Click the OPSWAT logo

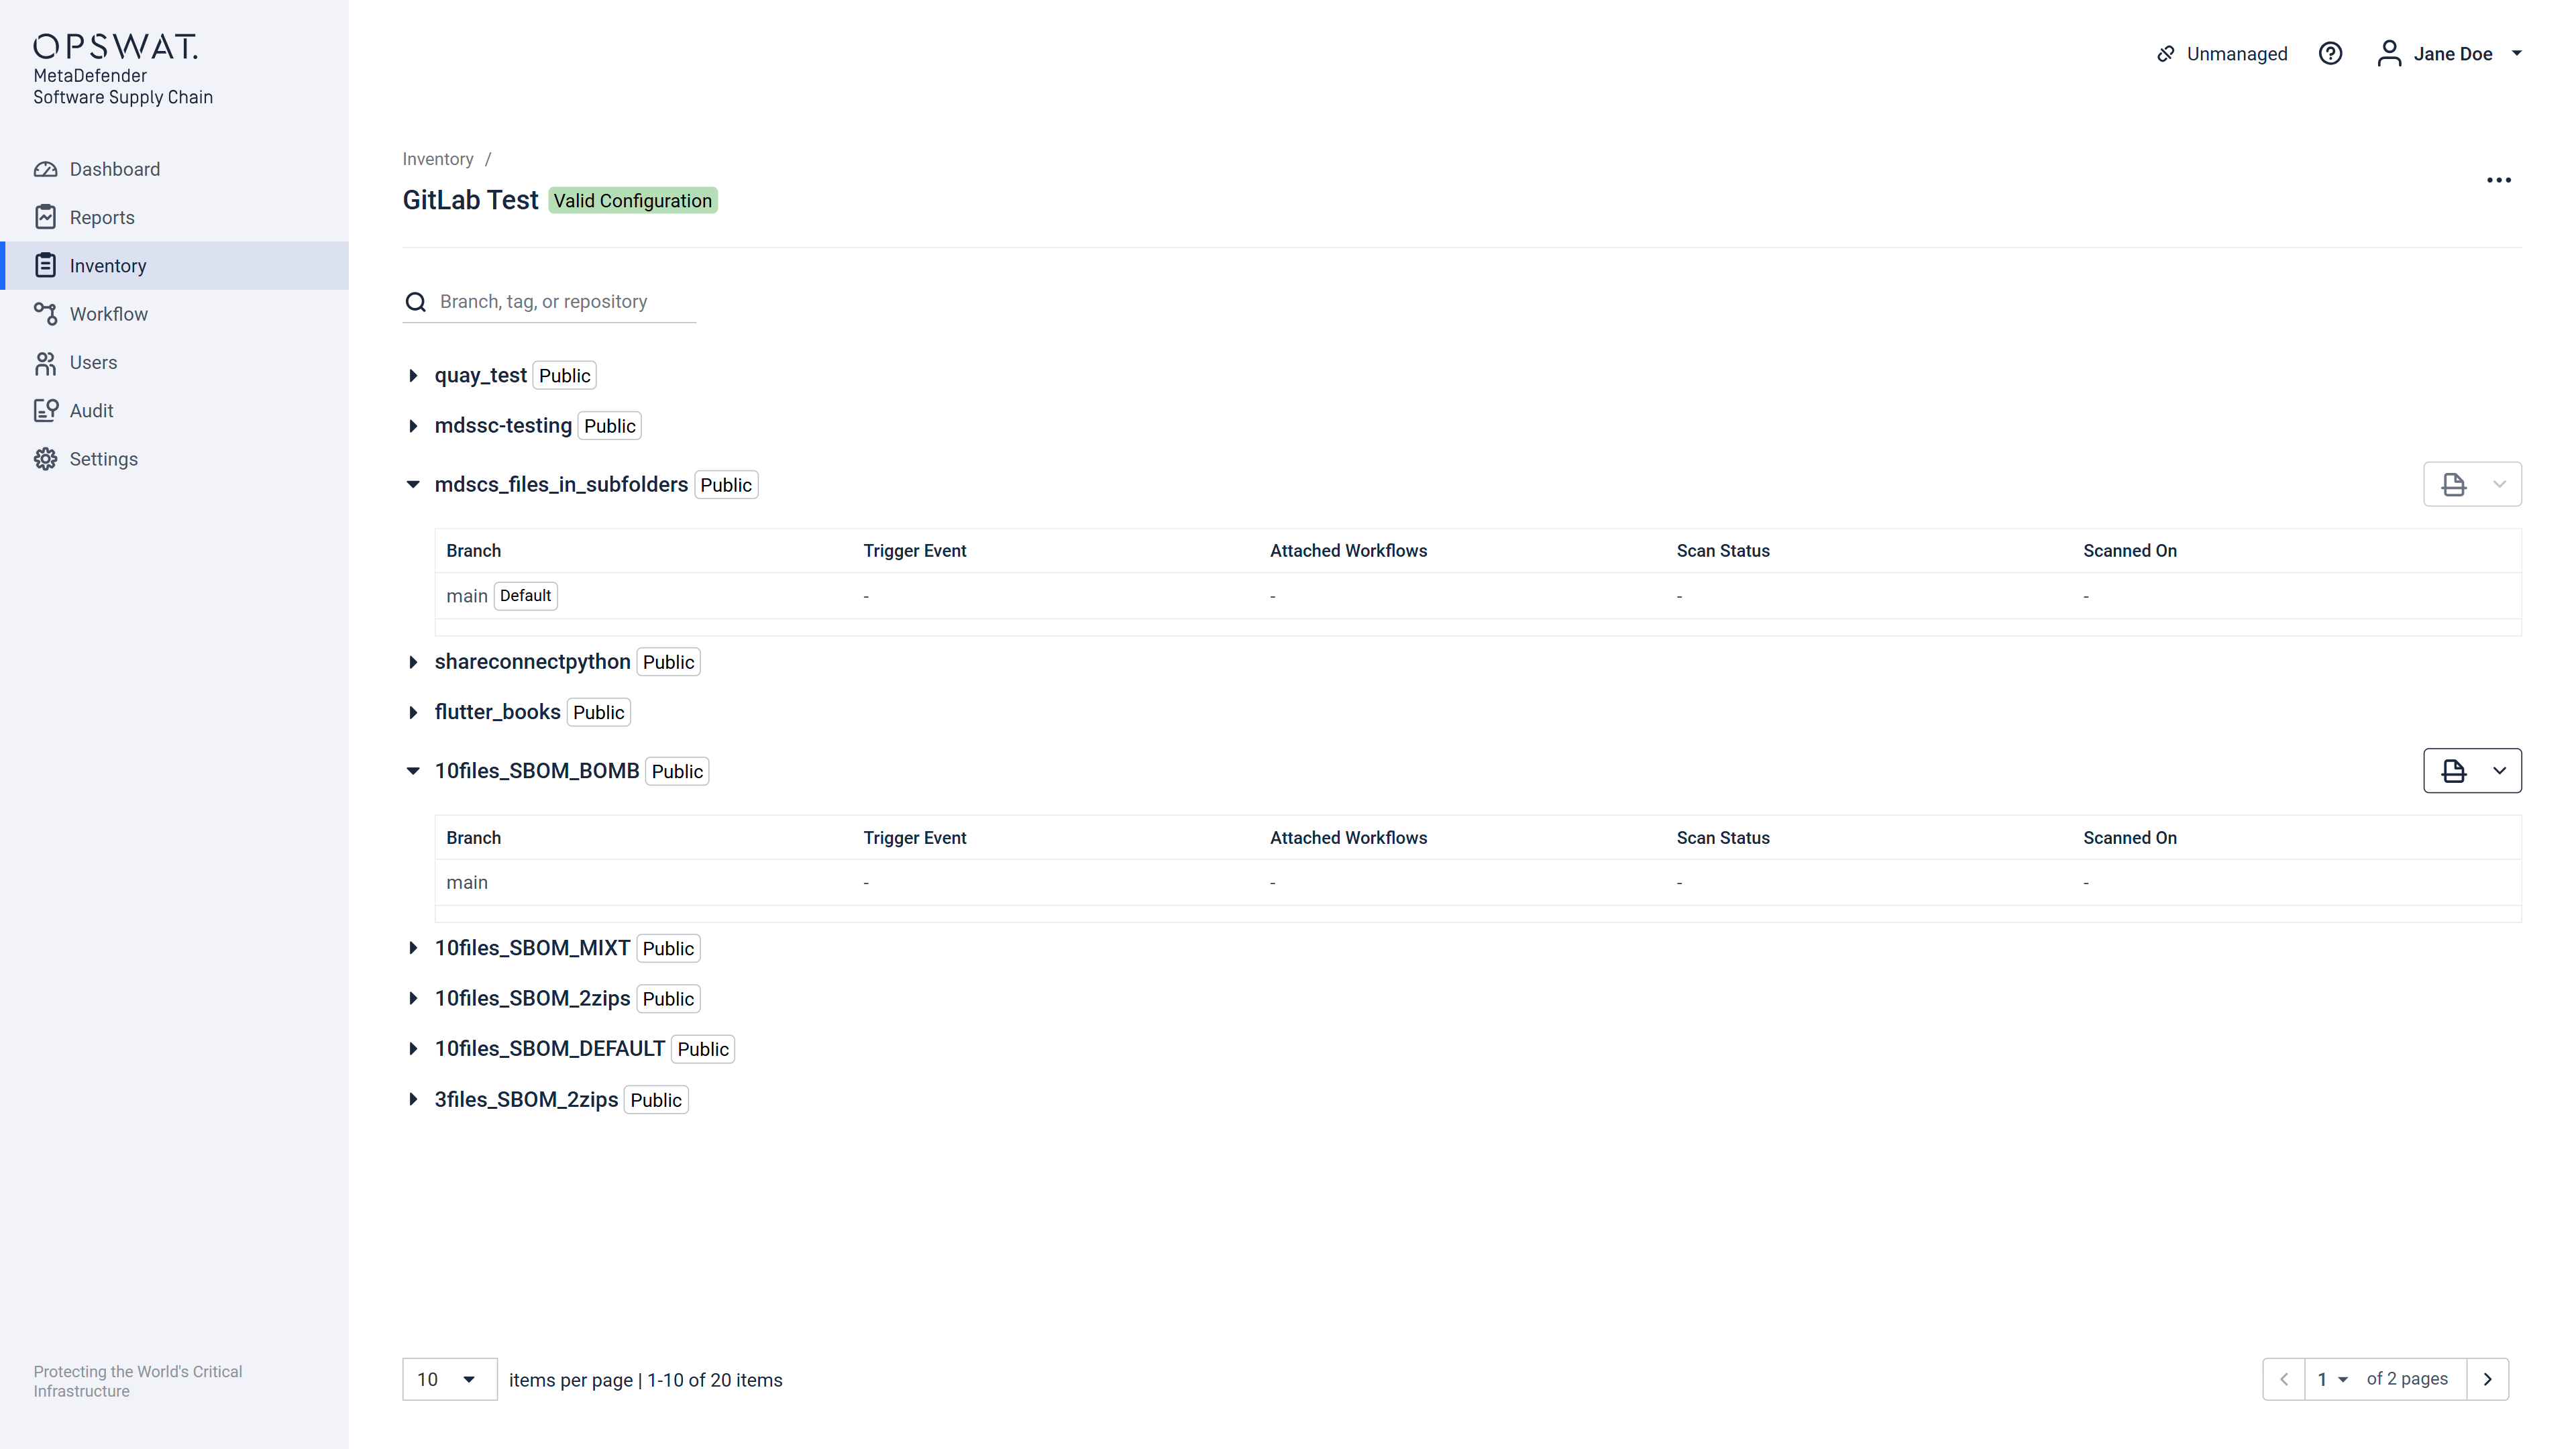tap(115, 46)
